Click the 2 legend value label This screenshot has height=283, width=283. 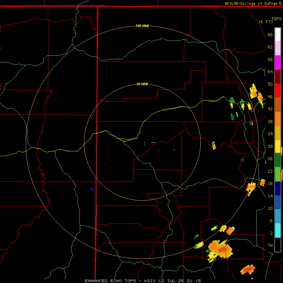(x=271, y=233)
